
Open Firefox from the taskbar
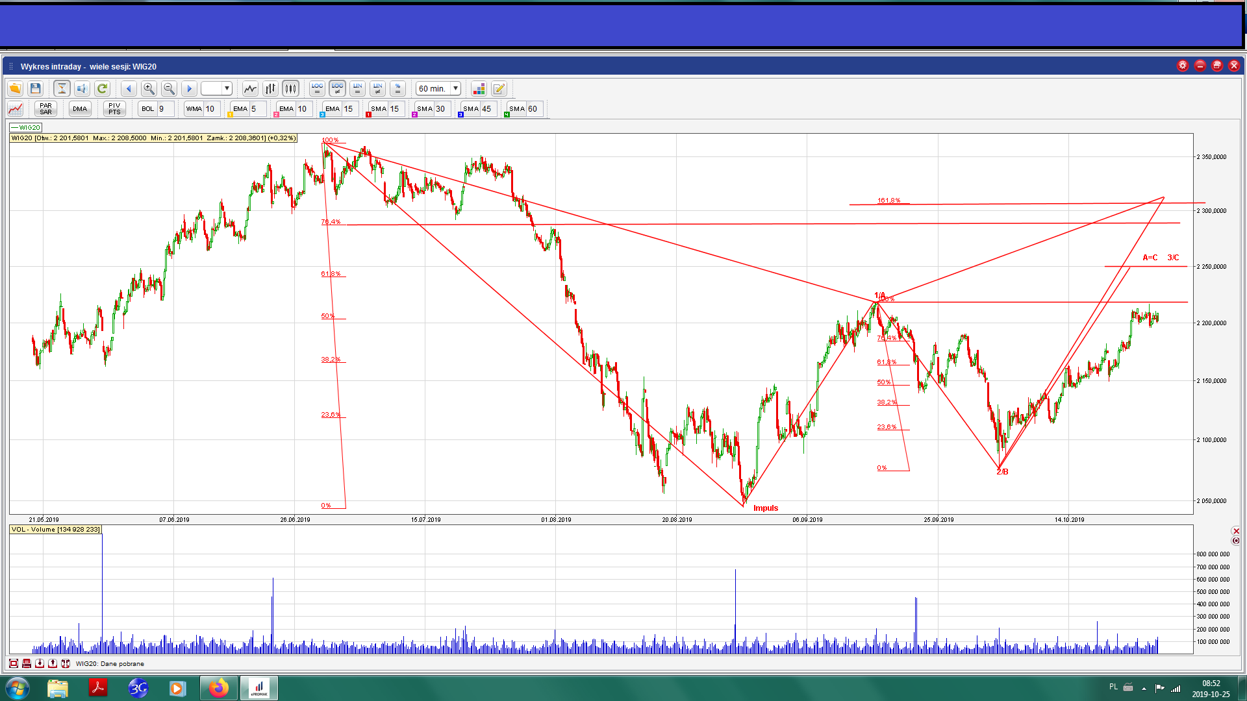219,688
